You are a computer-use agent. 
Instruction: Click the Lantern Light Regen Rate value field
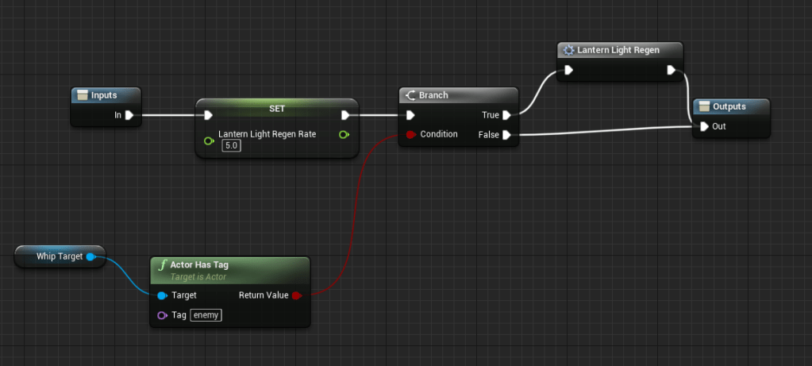pyautogui.click(x=231, y=146)
